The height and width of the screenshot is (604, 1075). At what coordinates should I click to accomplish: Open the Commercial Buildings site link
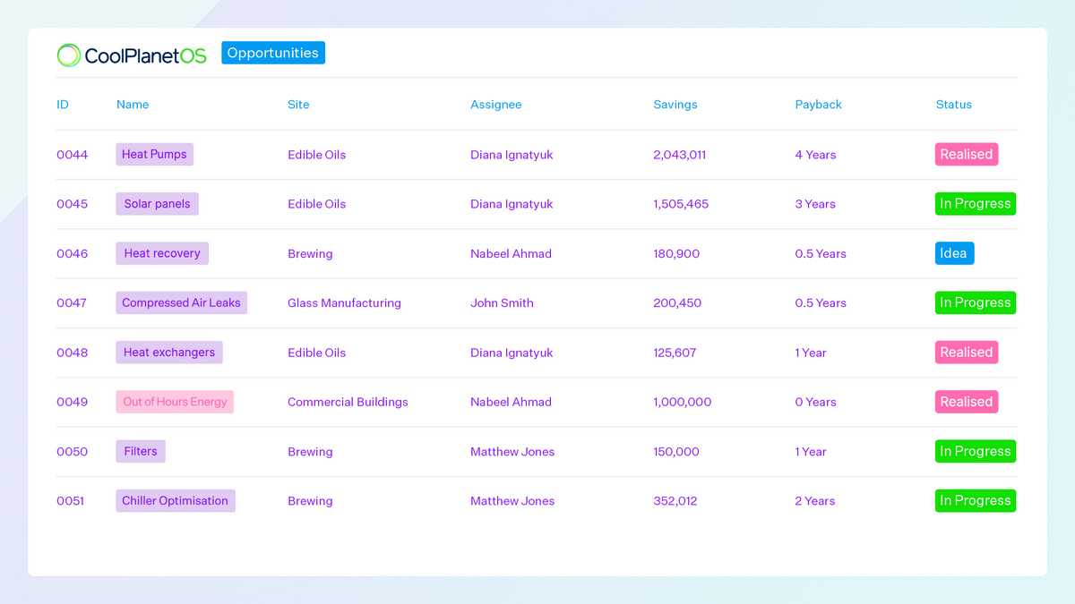(x=348, y=402)
